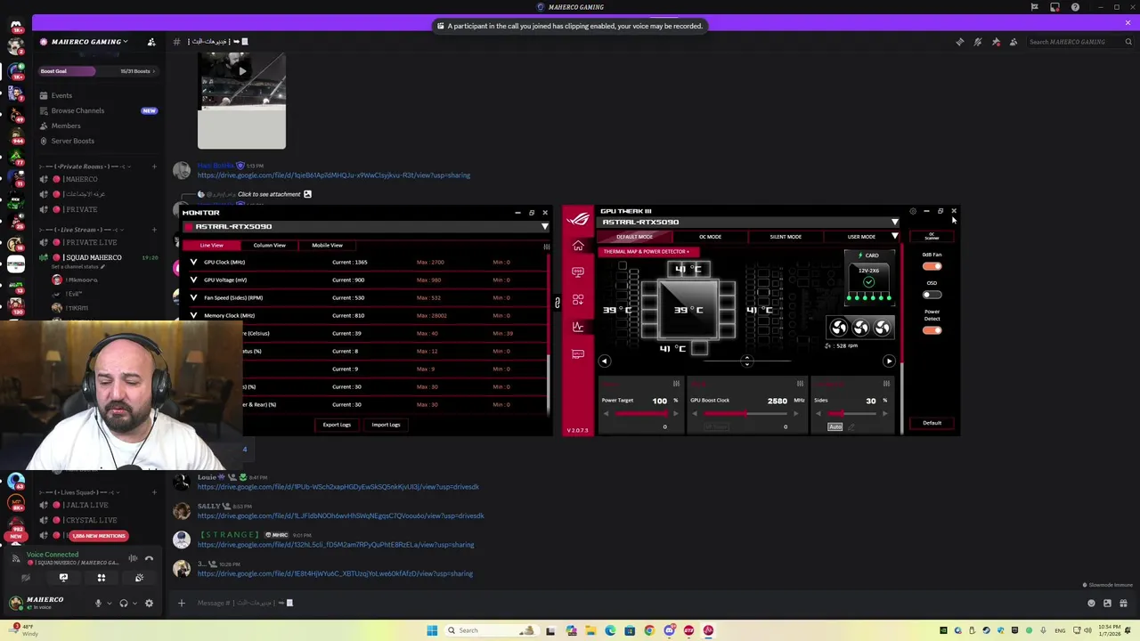Click Power Target panel settings icon
The width and height of the screenshot is (1140, 641).
coord(676,384)
